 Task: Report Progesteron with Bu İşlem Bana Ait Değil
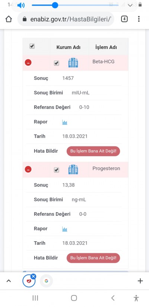coord(93,258)
